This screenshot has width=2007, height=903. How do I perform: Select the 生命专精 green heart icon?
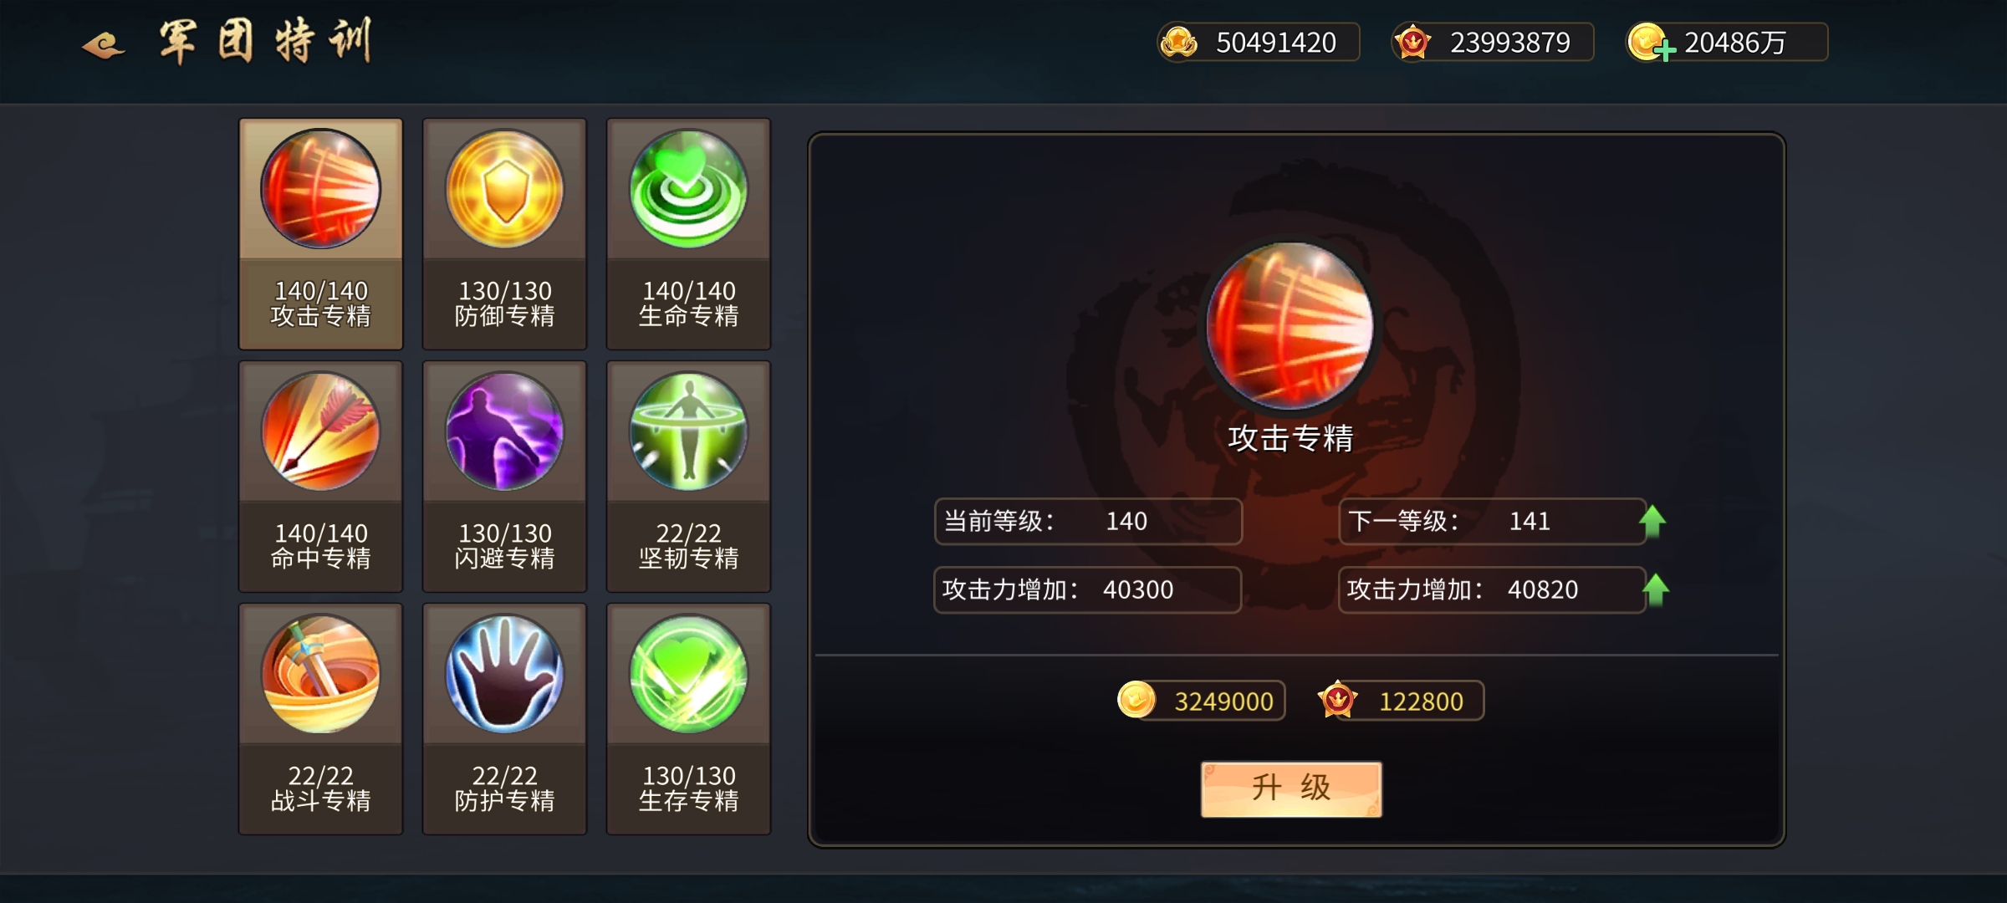(688, 189)
